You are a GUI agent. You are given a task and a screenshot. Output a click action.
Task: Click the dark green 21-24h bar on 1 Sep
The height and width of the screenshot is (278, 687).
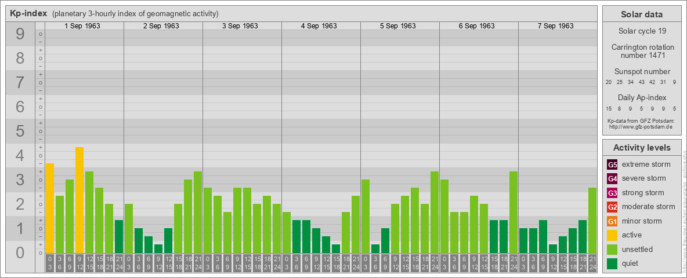(x=119, y=236)
